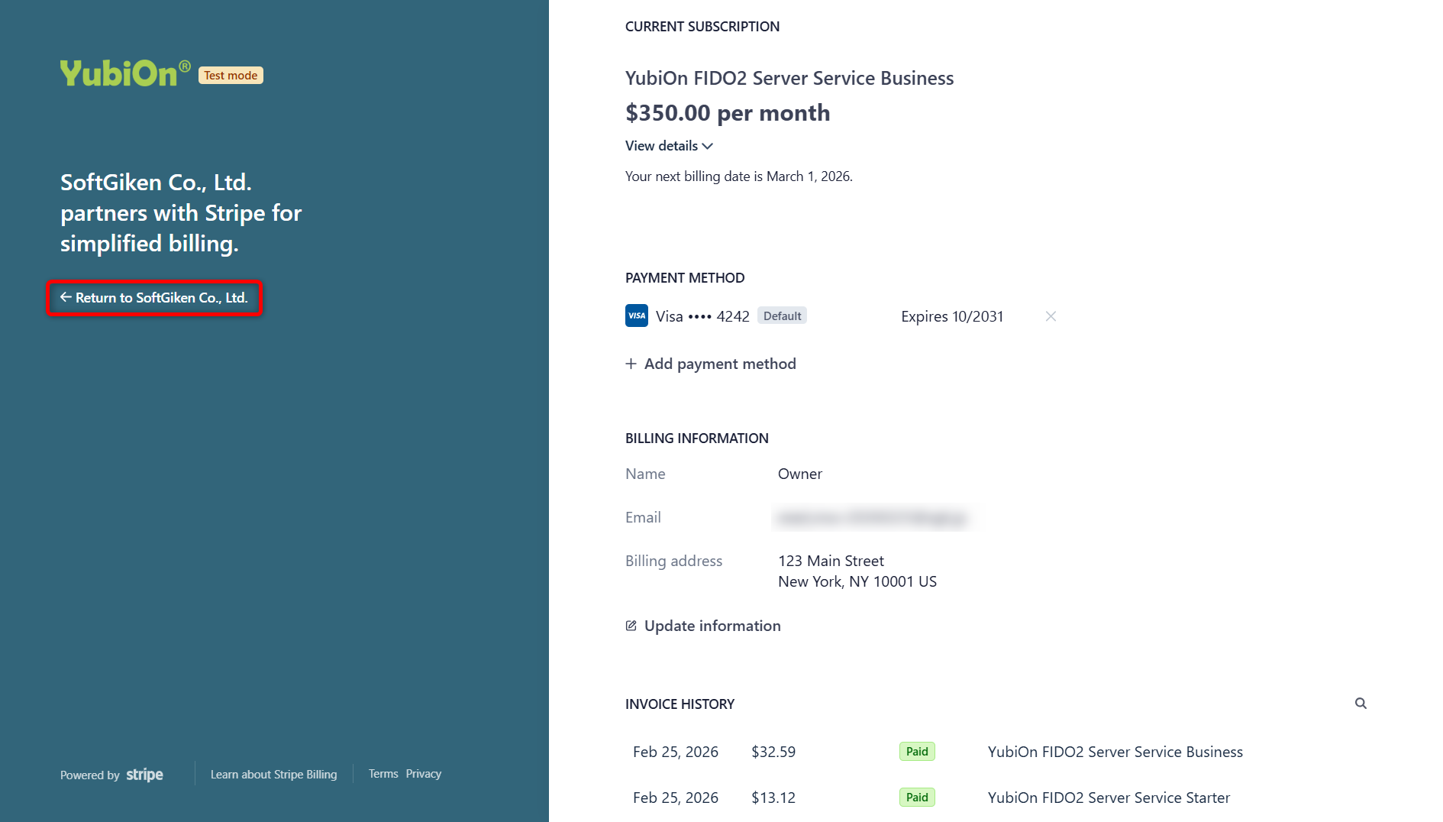Viewport: 1443px width, 822px height.
Task: Click the Paid badge on the Starter invoice
Action: pyautogui.click(x=916, y=797)
